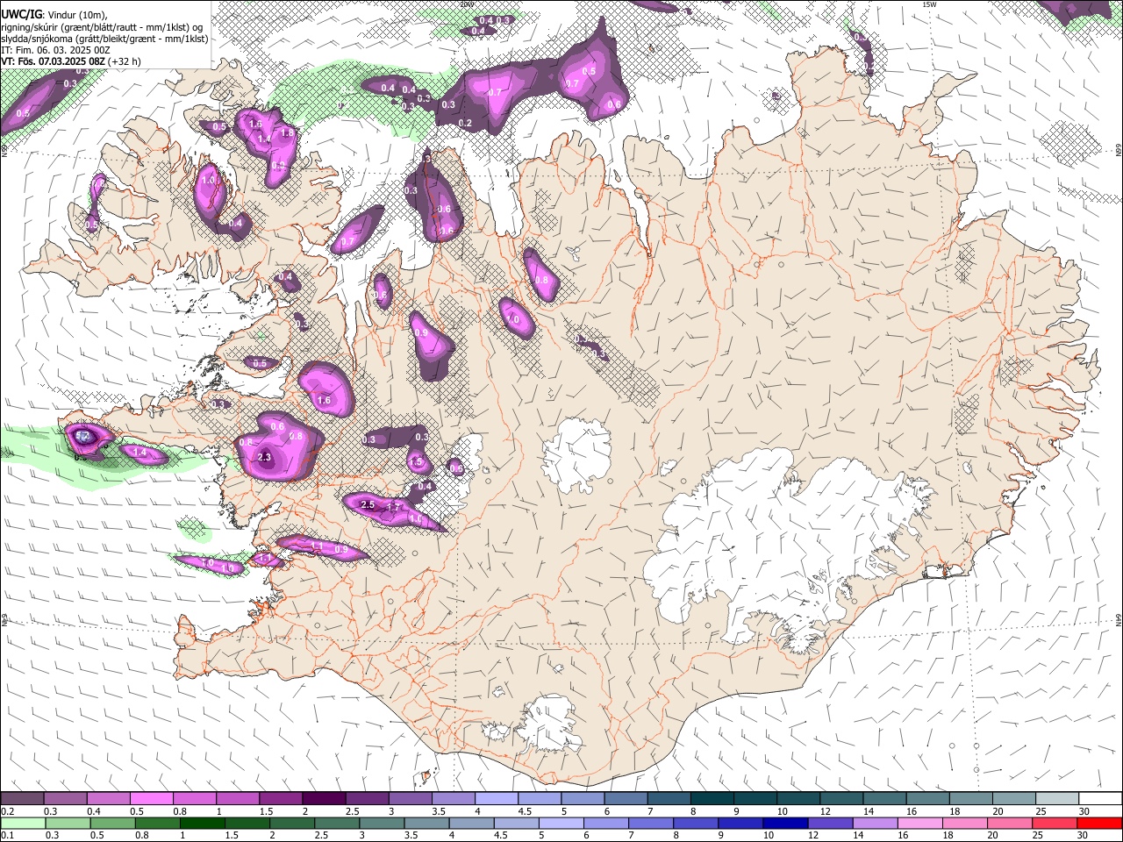Pick the deep blue rain swatch labeled 10
This screenshot has width=1123, height=842.
coord(785,823)
